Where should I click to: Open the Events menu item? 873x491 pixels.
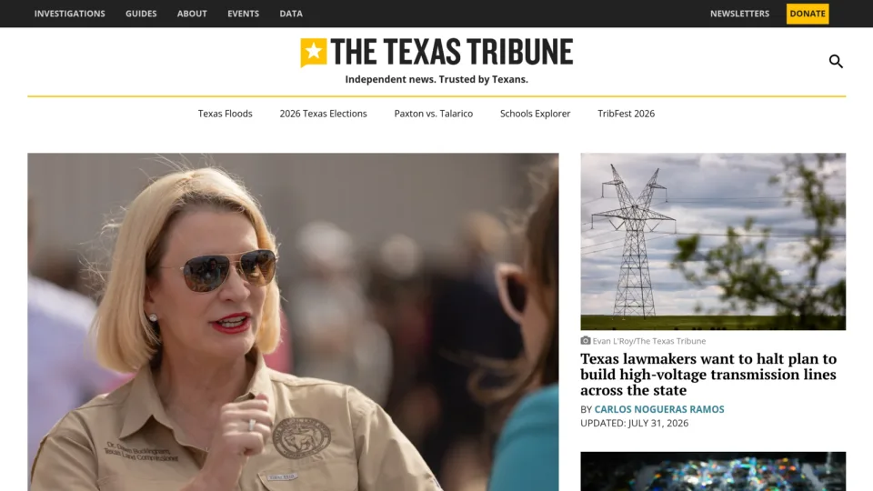[244, 14]
